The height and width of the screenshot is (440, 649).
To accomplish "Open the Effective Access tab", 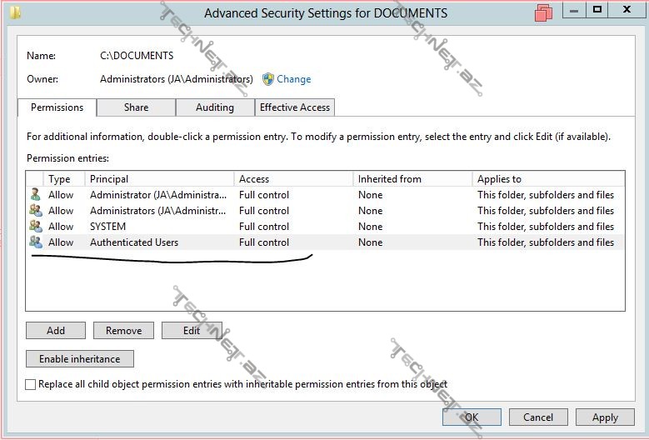I will [x=295, y=107].
